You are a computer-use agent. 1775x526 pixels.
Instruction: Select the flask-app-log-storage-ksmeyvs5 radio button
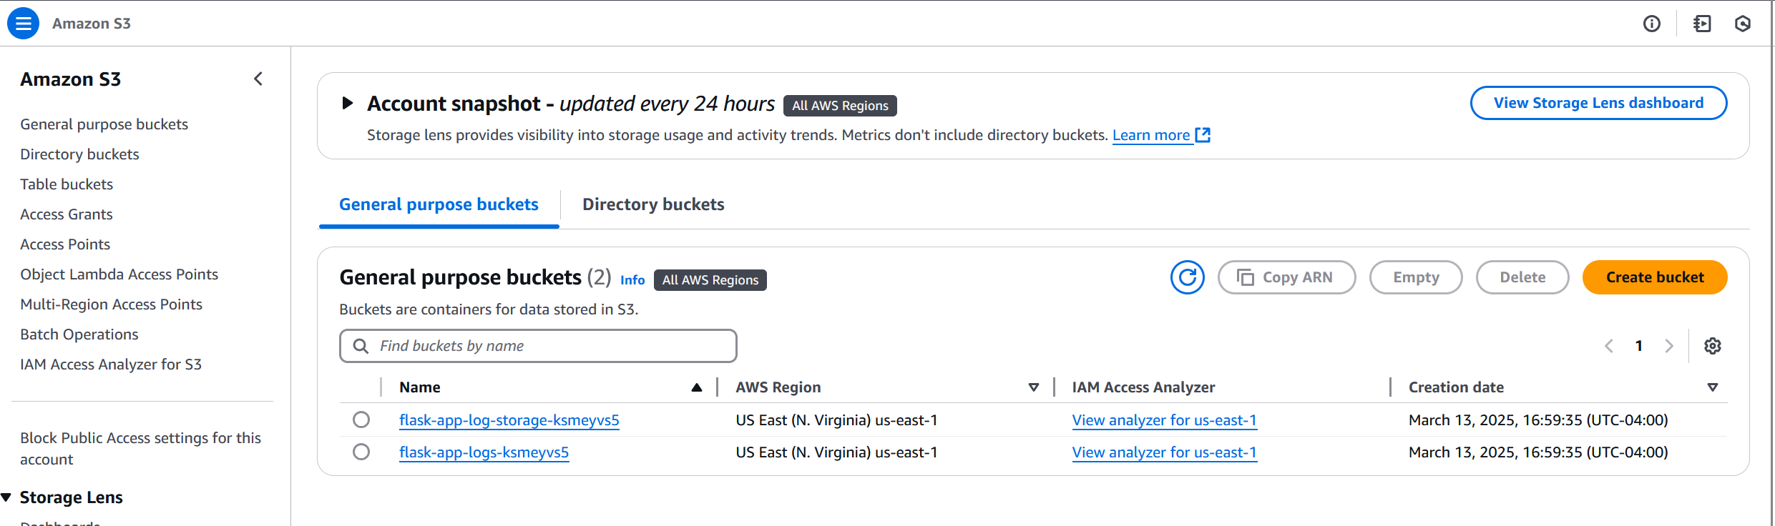coord(361,420)
